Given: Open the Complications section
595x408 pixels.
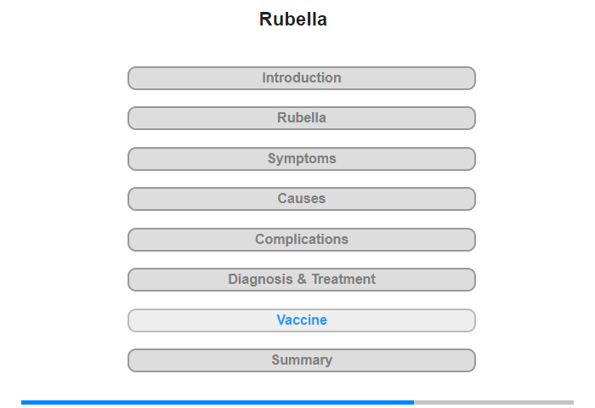Looking at the screenshot, I should (302, 240).
